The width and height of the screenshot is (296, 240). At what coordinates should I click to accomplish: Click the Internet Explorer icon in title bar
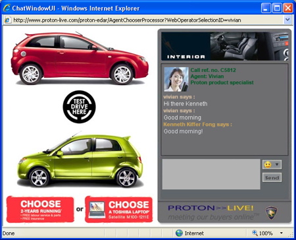(7, 8)
